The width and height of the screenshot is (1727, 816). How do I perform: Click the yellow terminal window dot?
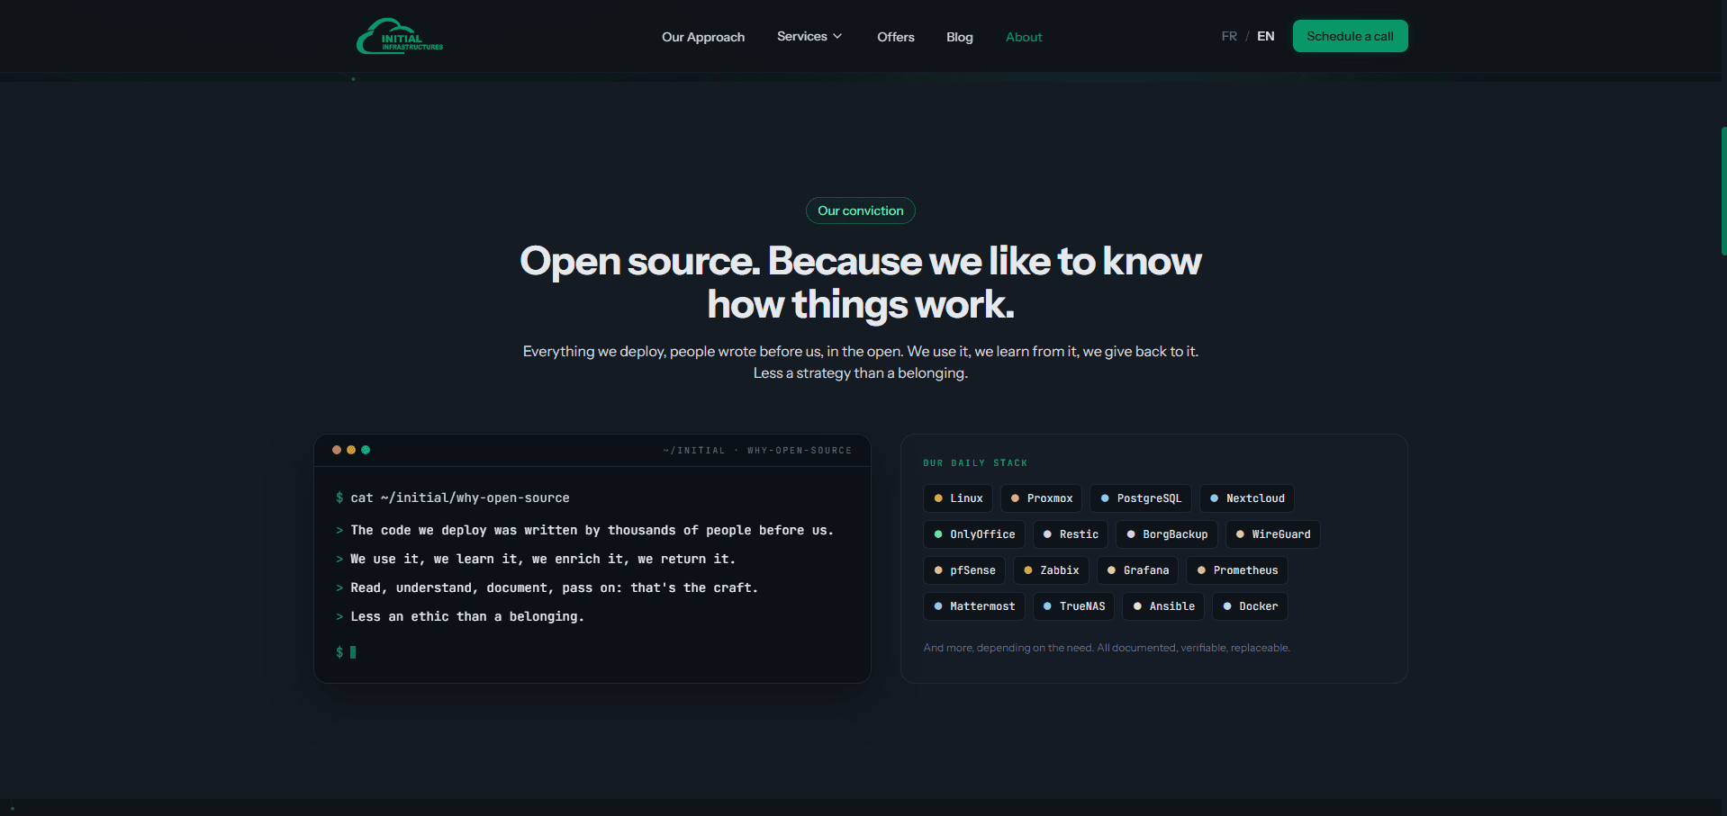coord(351,450)
